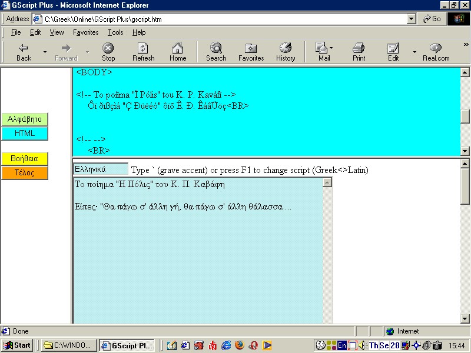Screen dimensions: 471x353
Task: Click the yellow play arrow quick launch icon
Action: (x=267, y=345)
